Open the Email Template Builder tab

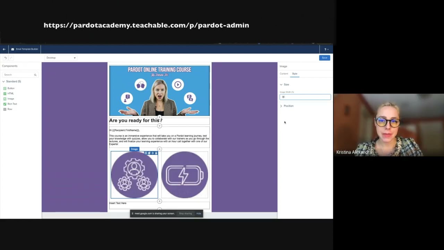pyautogui.click(x=25, y=49)
